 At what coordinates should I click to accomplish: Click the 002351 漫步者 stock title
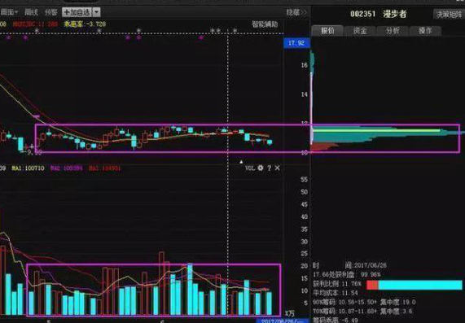[x=379, y=14]
